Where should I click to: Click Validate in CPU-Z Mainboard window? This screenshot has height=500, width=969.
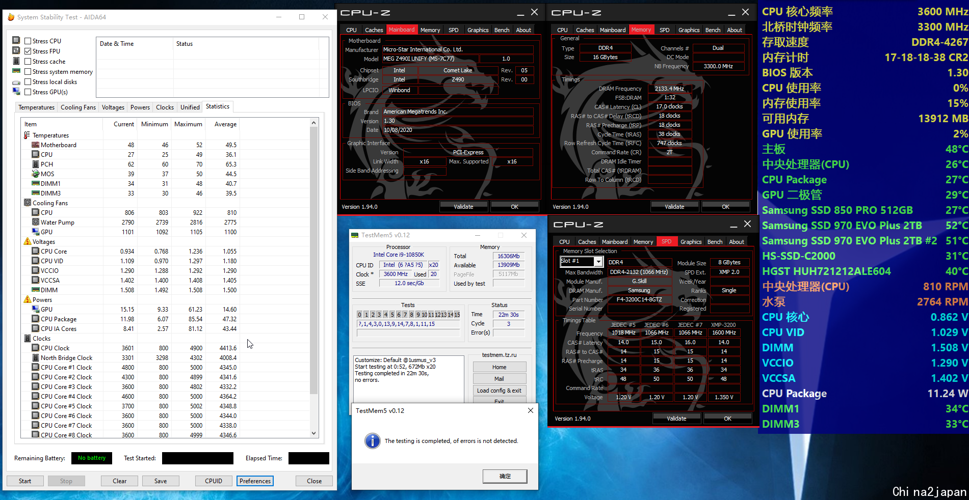pos(463,207)
